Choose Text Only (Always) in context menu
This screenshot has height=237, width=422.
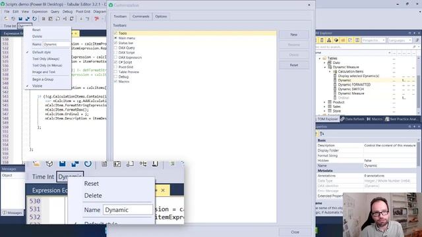pos(45,59)
